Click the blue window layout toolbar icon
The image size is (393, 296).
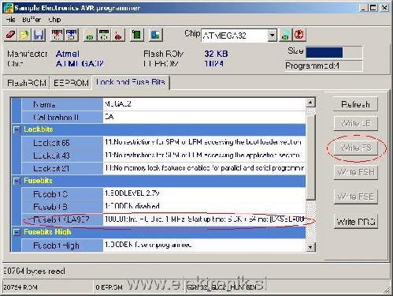point(156,35)
